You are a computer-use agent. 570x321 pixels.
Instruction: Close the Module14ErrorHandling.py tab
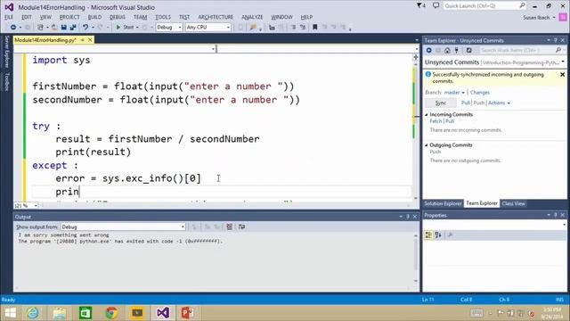90,39
